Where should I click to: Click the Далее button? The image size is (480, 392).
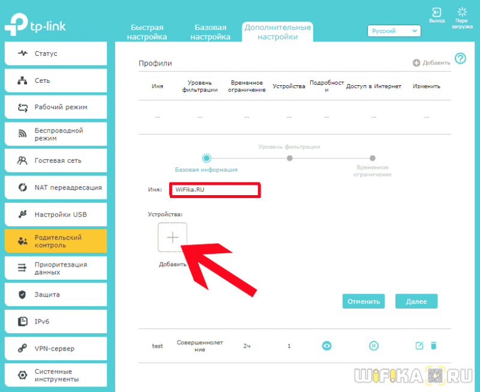click(416, 301)
